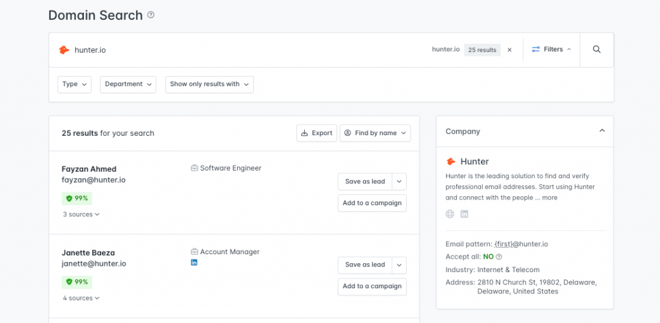This screenshot has height=323, width=660.
Task: Add Janette Baeza to a campaign
Action: [x=372, y=286]
